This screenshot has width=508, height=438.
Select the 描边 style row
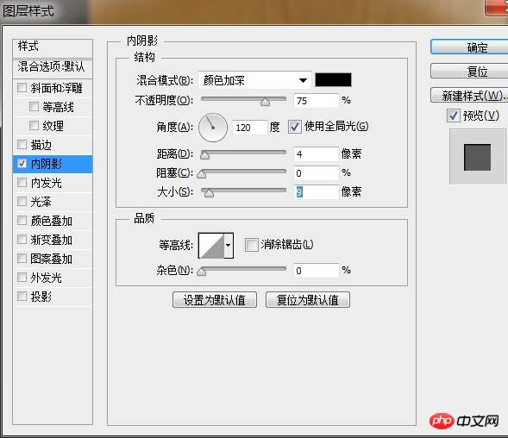[53, 145]
